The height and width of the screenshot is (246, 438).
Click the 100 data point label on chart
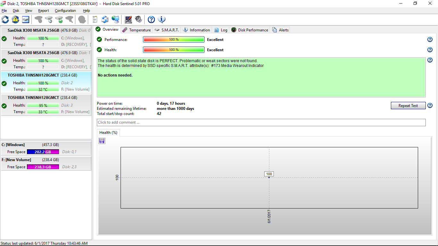tap(269, 174)
